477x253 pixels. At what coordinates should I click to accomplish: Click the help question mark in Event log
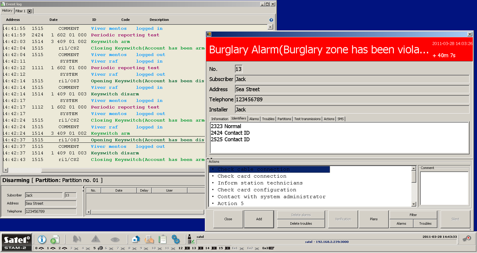pos(271,20)
